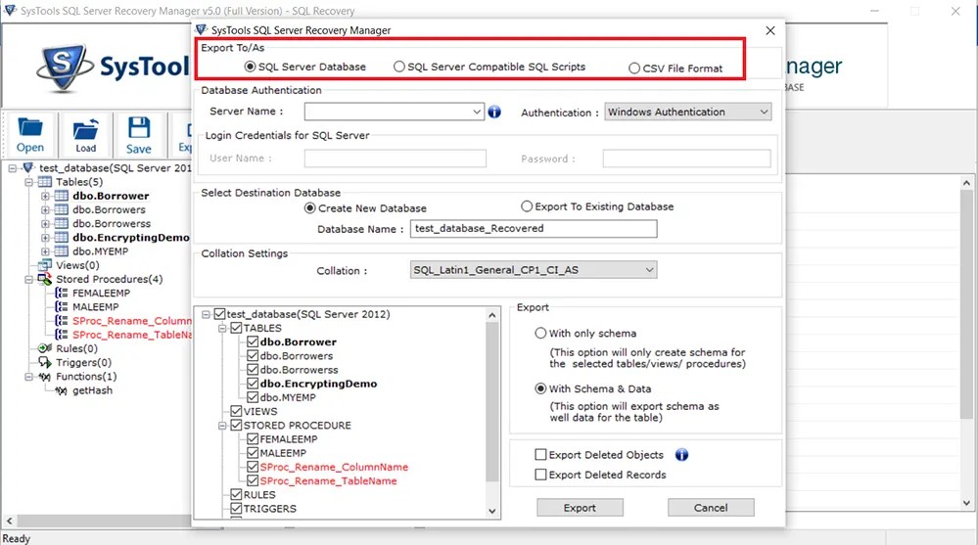Click the Triggers(0) icon in main tree

click(x=45, y=362)
